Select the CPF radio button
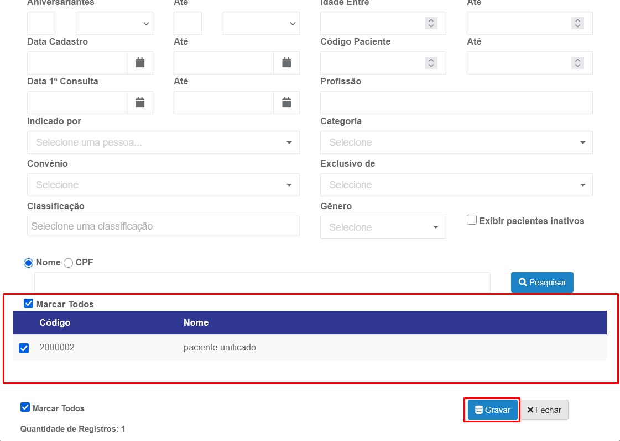This screenshot has height=441, width=620. (69, 263)
